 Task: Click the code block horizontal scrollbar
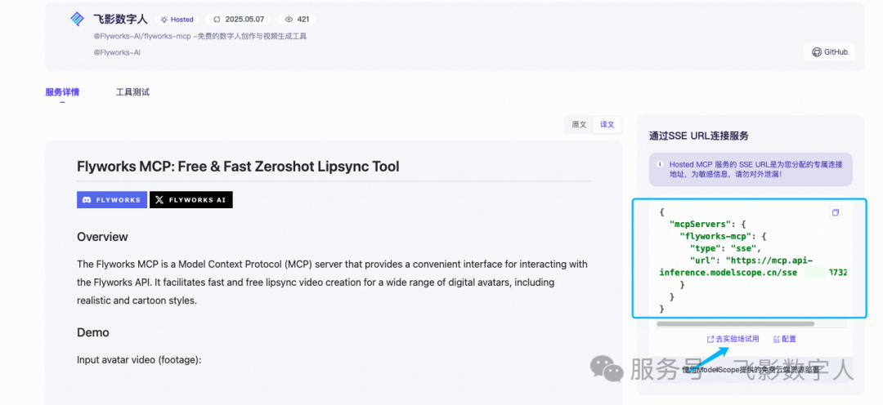736,324
